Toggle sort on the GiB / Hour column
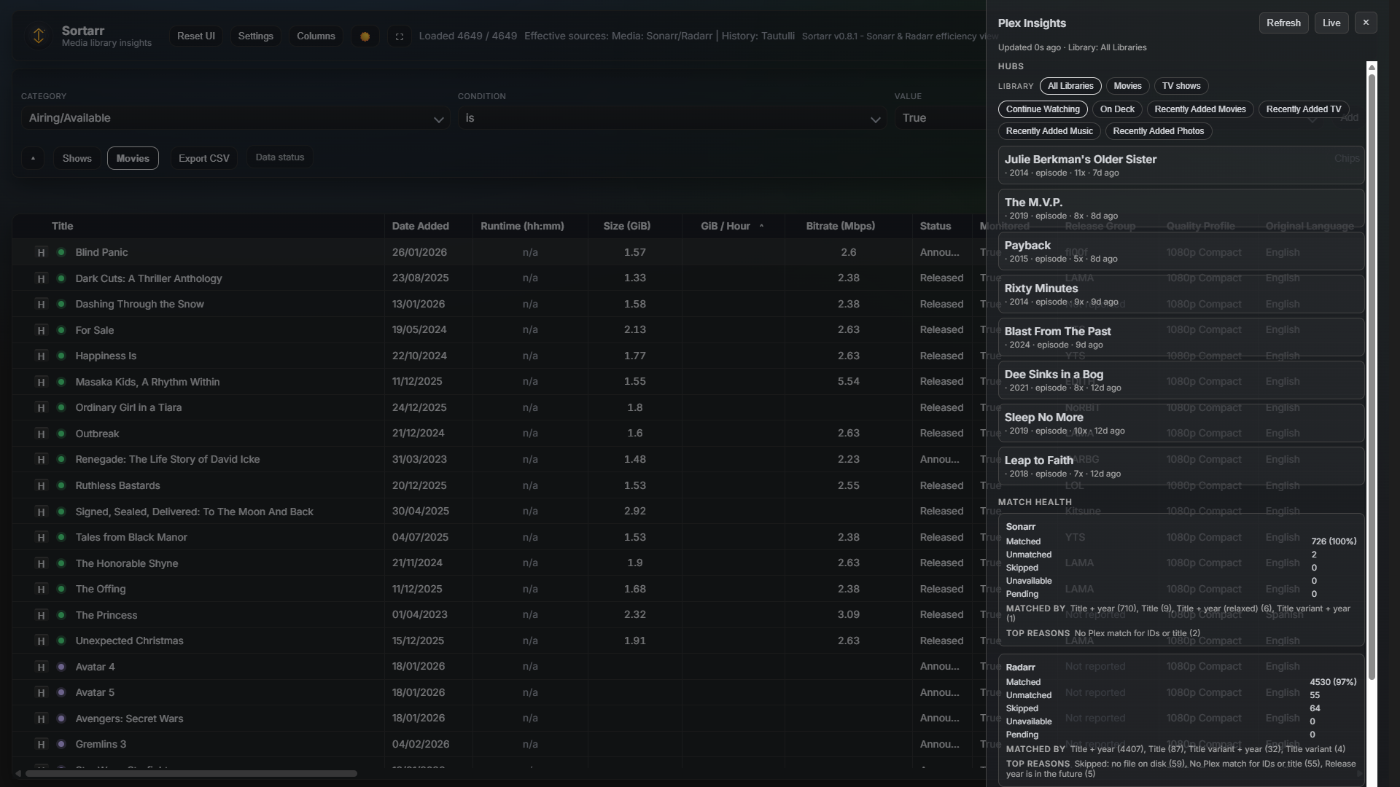The image size is (1400, 787). click(727, 226)
